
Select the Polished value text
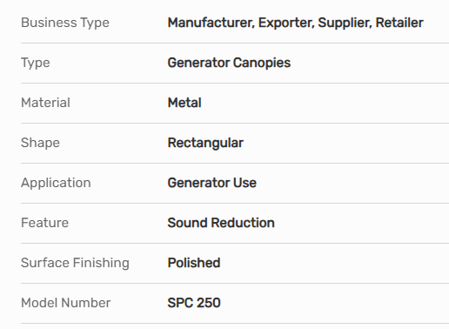(x=194, y=263)
